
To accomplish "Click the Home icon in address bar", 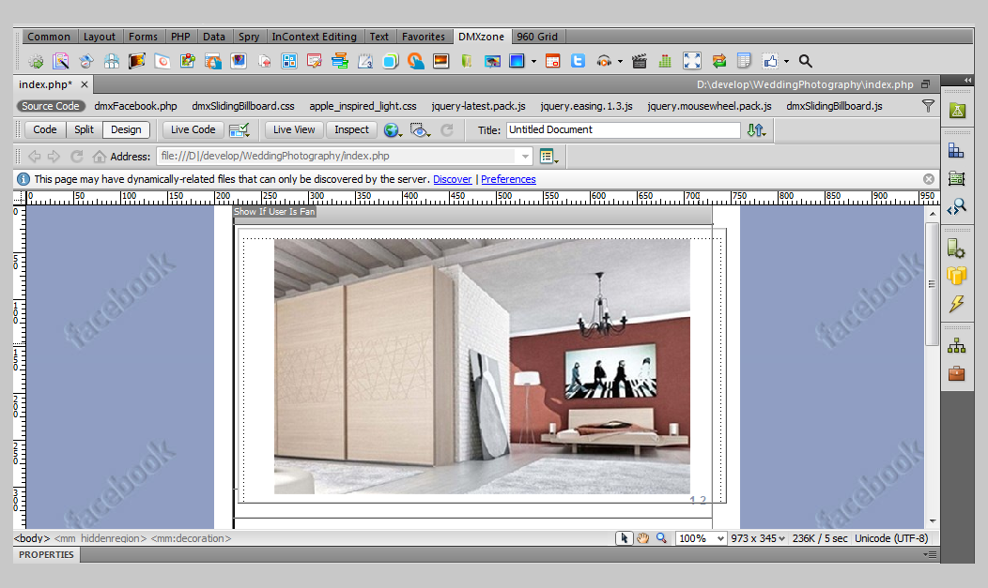I will (99, 156).
